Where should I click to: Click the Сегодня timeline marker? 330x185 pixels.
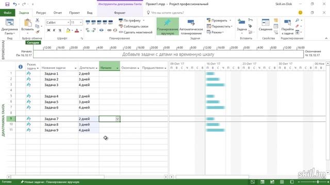click(33, 43)
